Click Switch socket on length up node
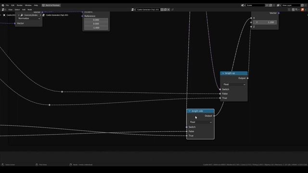This screenshot has width=308, height=173. [x=220, y=89]
